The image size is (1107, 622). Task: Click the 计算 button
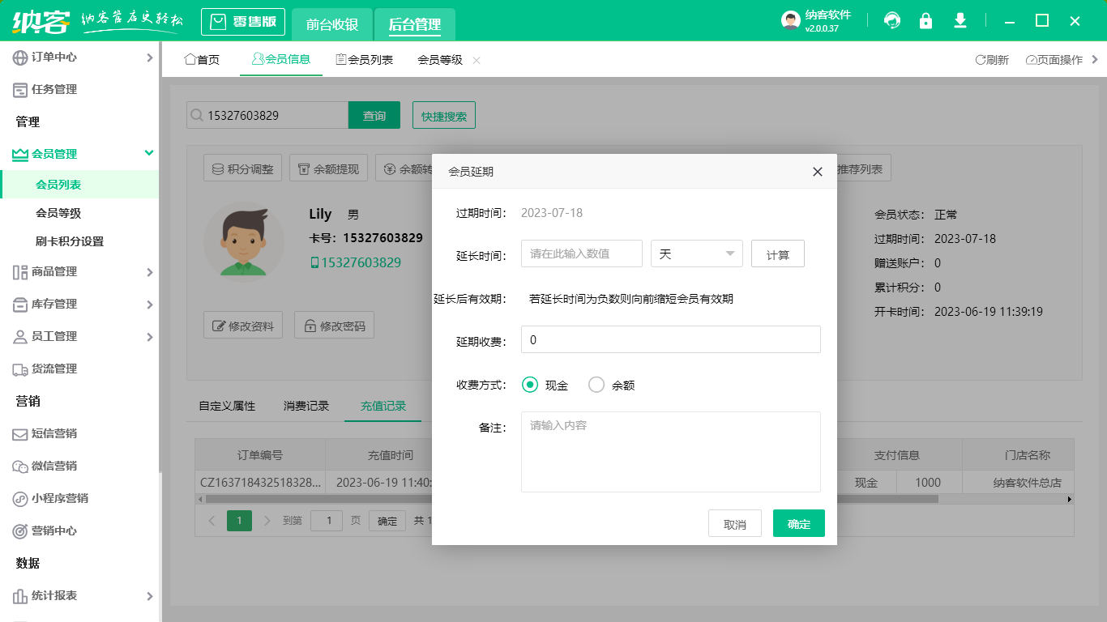pos(778,254)
